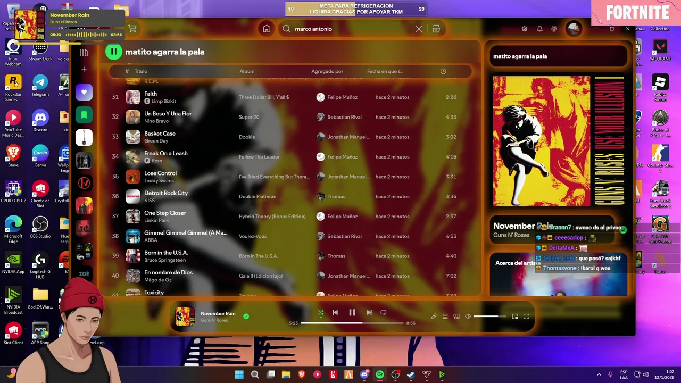Select the track Lose Control
The height and width of the screenshot is (383, 681).
[x=160, y=173]
